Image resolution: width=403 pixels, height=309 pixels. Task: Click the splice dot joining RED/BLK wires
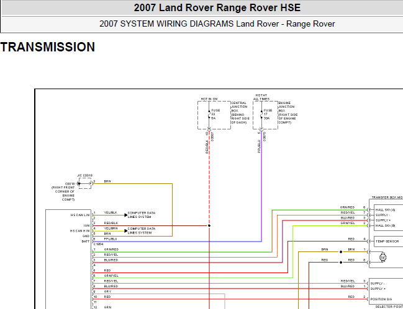(x=209, y=225)
